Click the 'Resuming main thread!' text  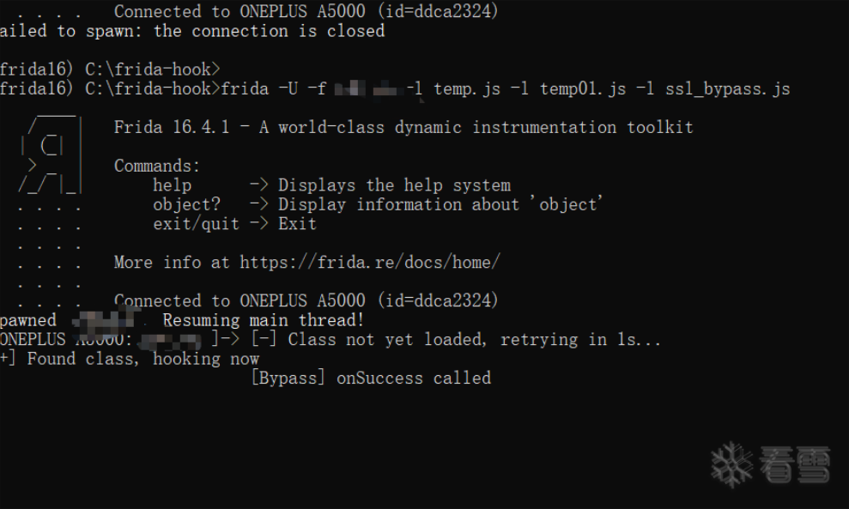(264, 320)
